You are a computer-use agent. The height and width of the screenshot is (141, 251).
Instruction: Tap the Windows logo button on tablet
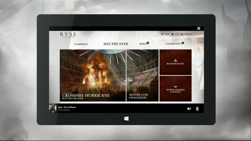126,118
